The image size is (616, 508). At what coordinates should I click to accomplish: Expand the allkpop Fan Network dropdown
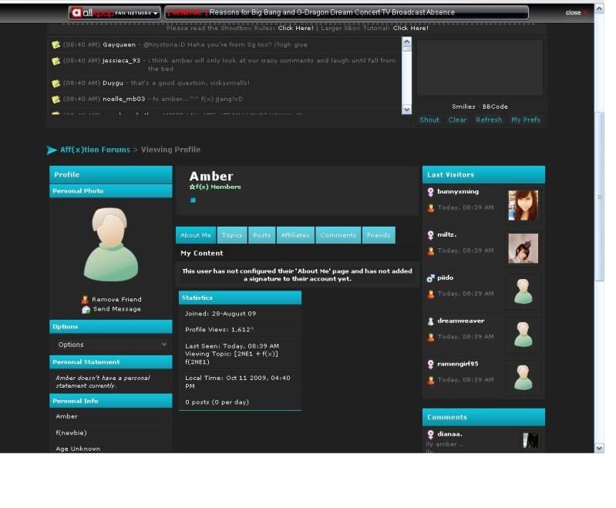156,13
